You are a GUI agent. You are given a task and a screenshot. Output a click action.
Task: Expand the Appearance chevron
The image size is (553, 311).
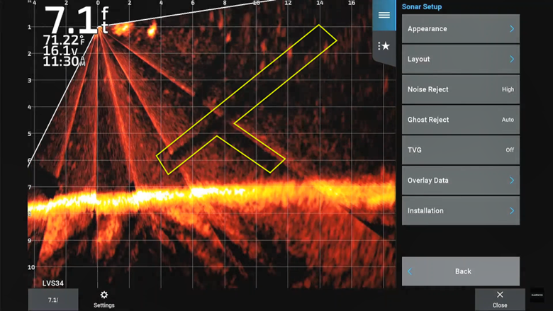point(511,29)
